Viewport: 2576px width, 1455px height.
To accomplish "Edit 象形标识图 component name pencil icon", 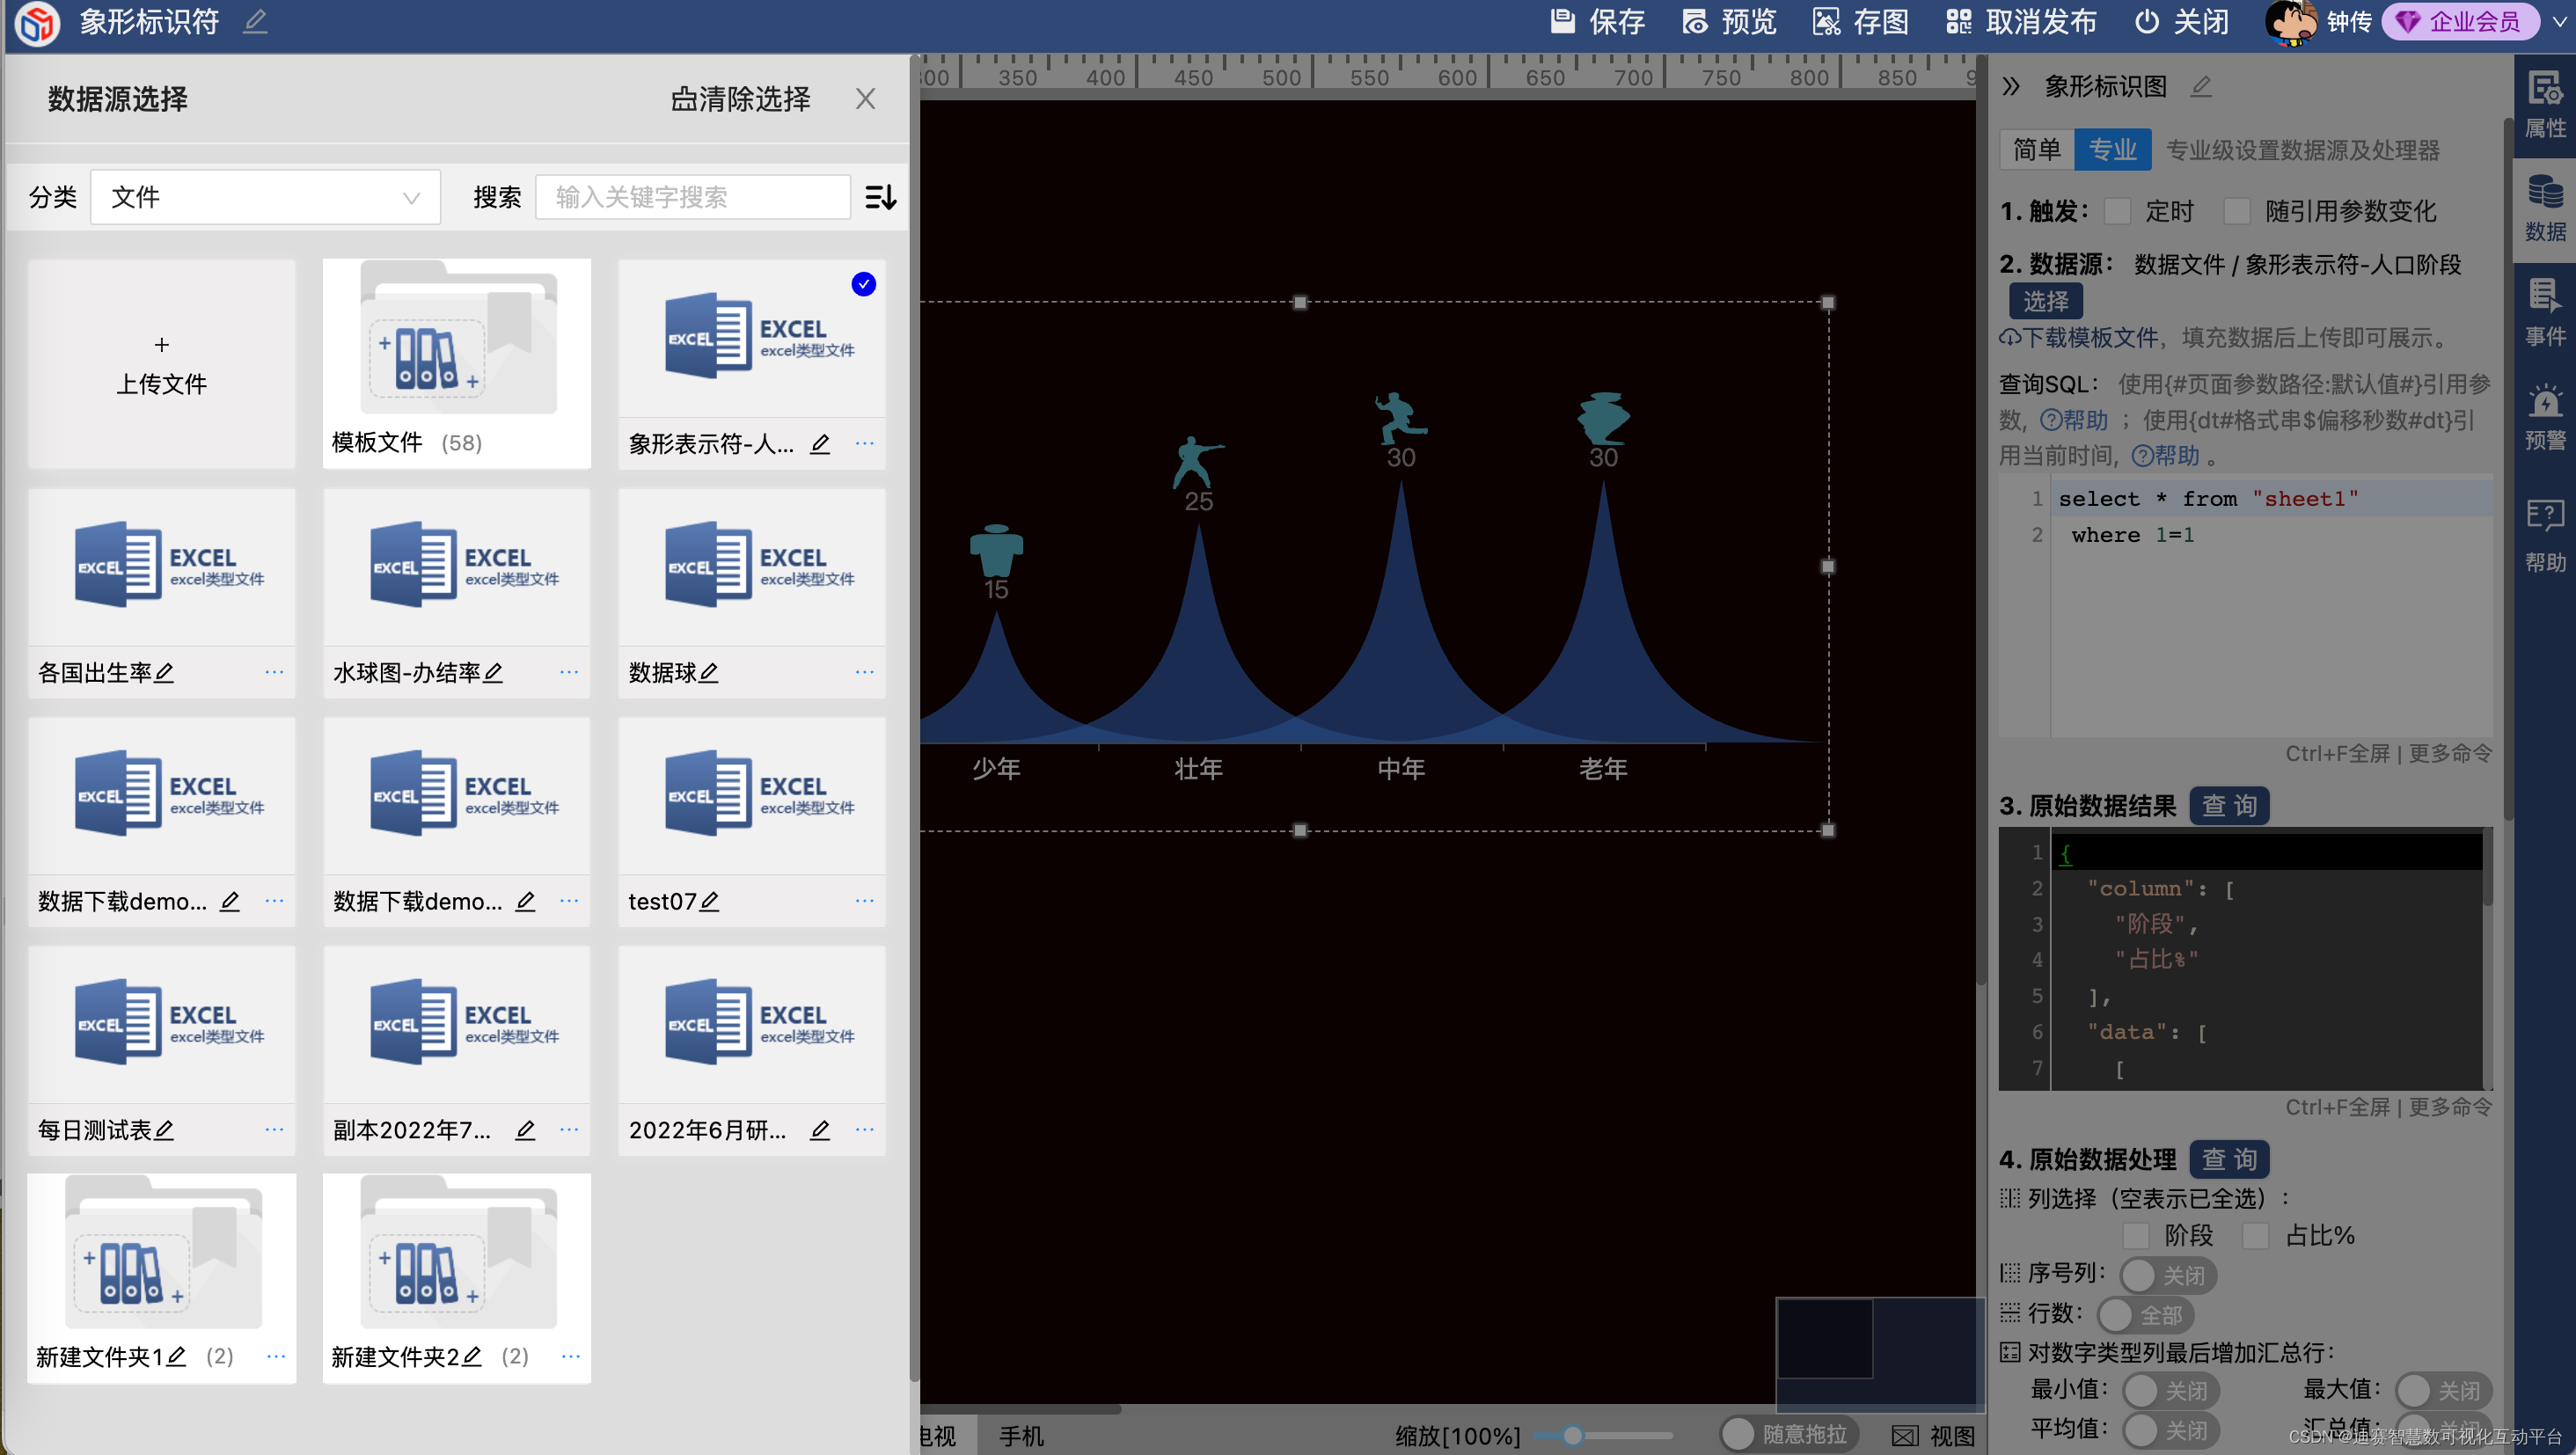I will pos(2201,86).
